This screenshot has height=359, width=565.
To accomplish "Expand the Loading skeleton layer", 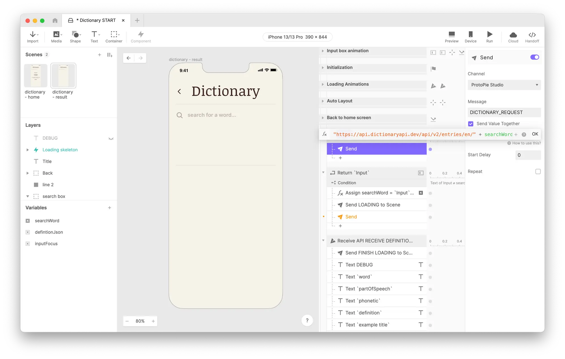I will tap(27, 150).
